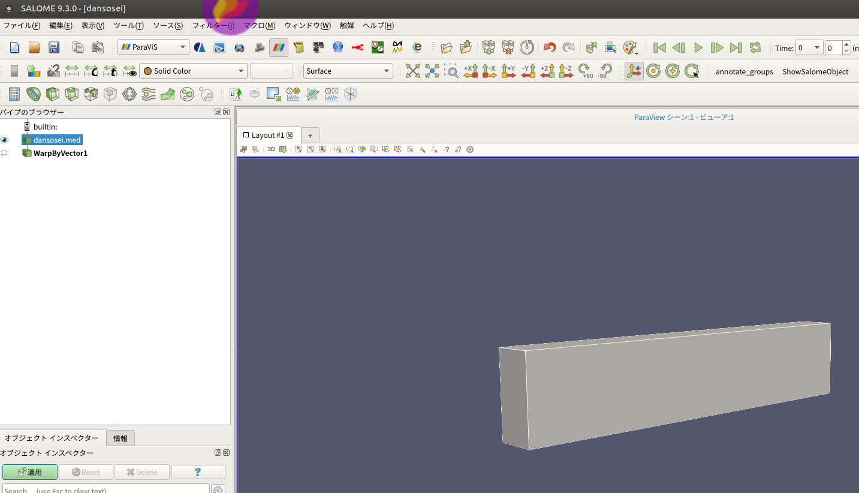Open the 表示(V) menu
The width and height of the screenshot is (859, 493).
tap(93, 26)
